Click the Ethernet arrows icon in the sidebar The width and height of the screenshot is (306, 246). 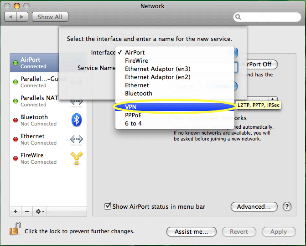click(x=77, y=139)
